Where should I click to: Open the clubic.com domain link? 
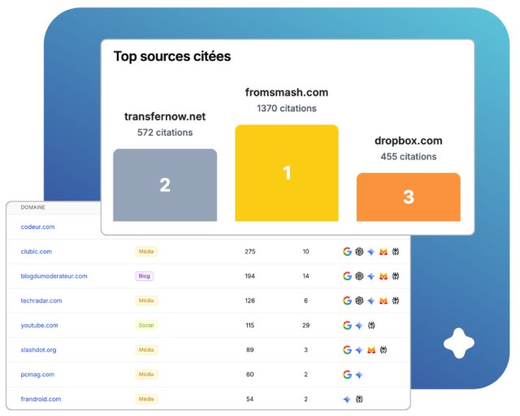pos(37,251)
